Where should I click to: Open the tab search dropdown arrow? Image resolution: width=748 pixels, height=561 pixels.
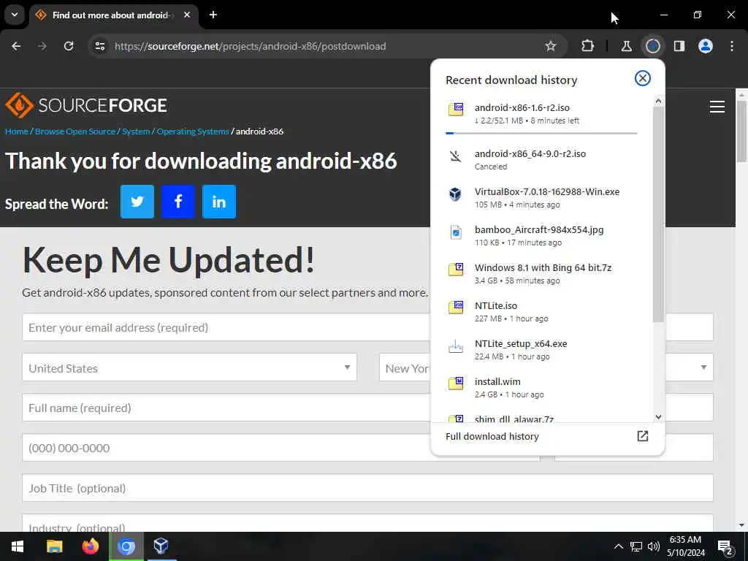pyautogui.click(x=15, y=15)
